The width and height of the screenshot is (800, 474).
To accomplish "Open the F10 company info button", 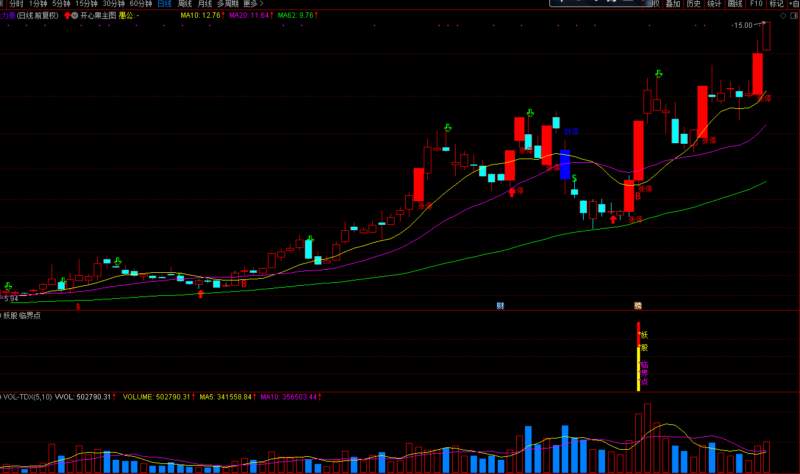I will (x=756, y=4).
